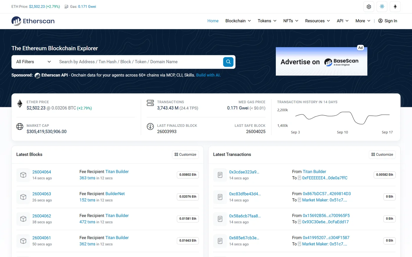Click the gauge icon beside Last Finalized Block
This screenshot has width=412, height=257.
[x=150, y=127]
